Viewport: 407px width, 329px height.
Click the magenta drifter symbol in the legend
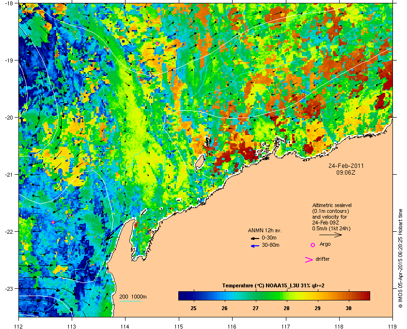pos(309,259)
